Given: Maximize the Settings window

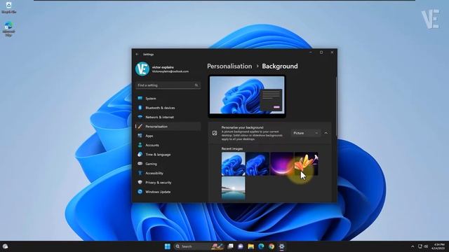Looking at the screenshot, I should click(x=321, y=52).
